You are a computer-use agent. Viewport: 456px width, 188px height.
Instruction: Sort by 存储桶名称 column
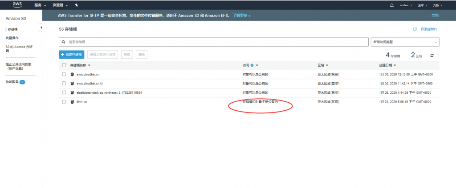pos(80,65)
